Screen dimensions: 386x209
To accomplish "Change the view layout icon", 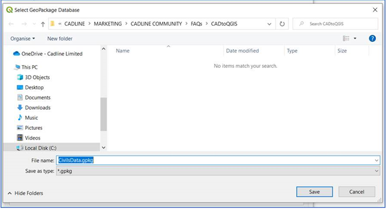I will (x=346, y=38).
